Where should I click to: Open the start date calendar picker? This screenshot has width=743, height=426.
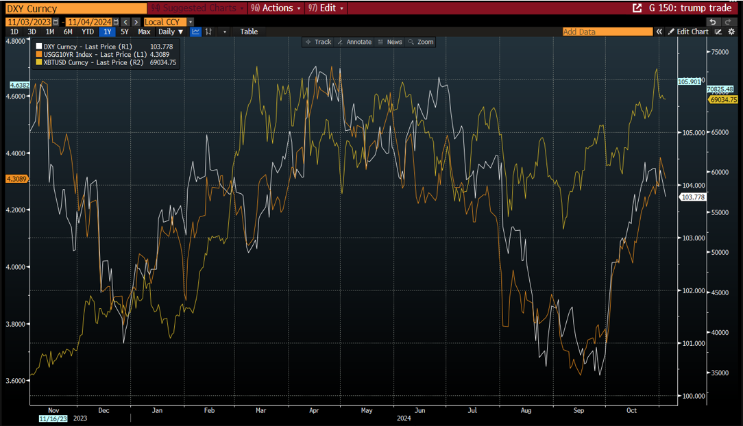pyautogui.click(x=56, y=22)
